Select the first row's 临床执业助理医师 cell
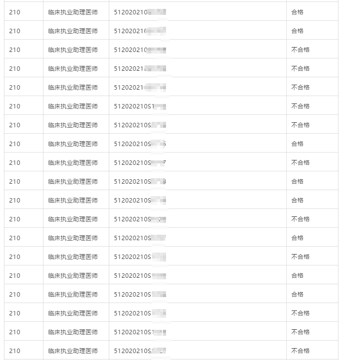This screenshot has width=340, height=360. [73, 12]
